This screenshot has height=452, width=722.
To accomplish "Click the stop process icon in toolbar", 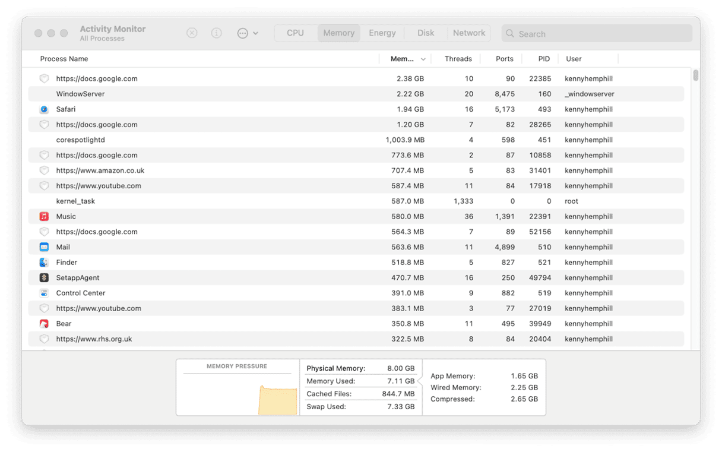I will coord(192,33).
